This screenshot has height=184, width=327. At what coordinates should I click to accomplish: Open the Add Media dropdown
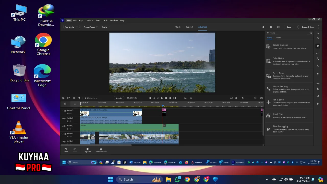click(x=71, y=27)
